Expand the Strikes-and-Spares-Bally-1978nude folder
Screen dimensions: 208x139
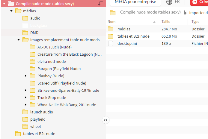click(x=26, y=90)
